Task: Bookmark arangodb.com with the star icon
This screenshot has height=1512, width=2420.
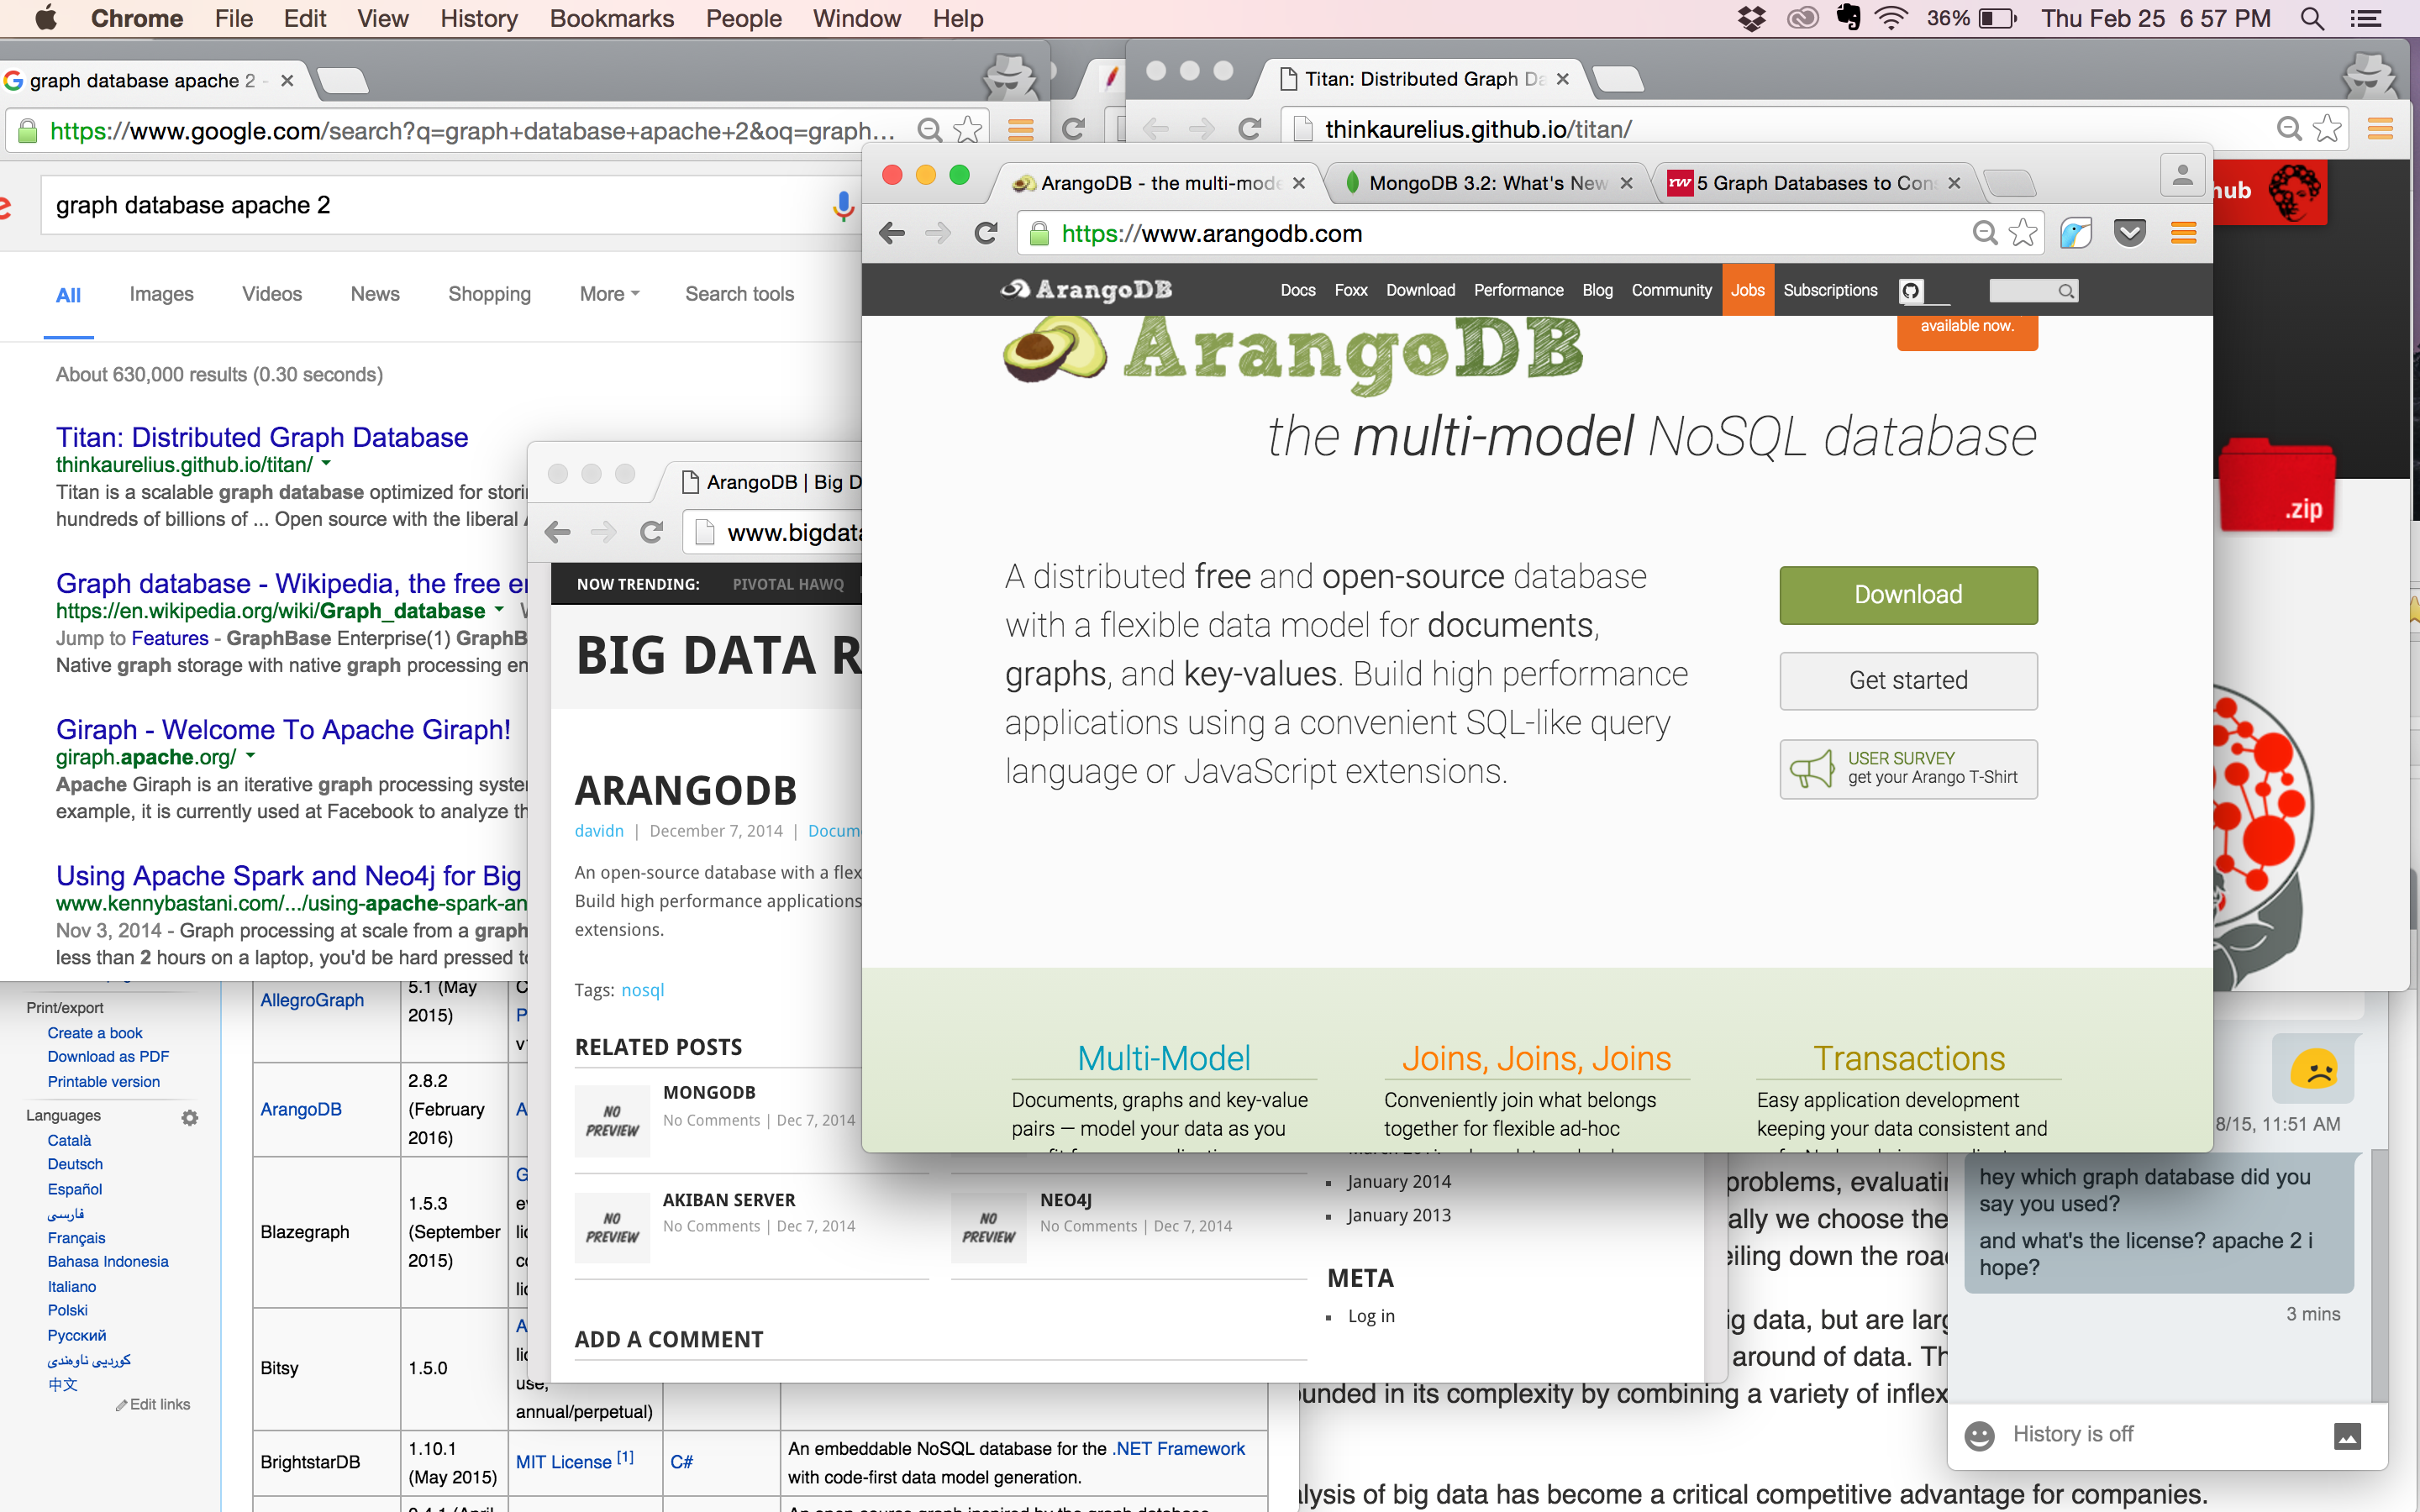Action: tap(2023, 234)
